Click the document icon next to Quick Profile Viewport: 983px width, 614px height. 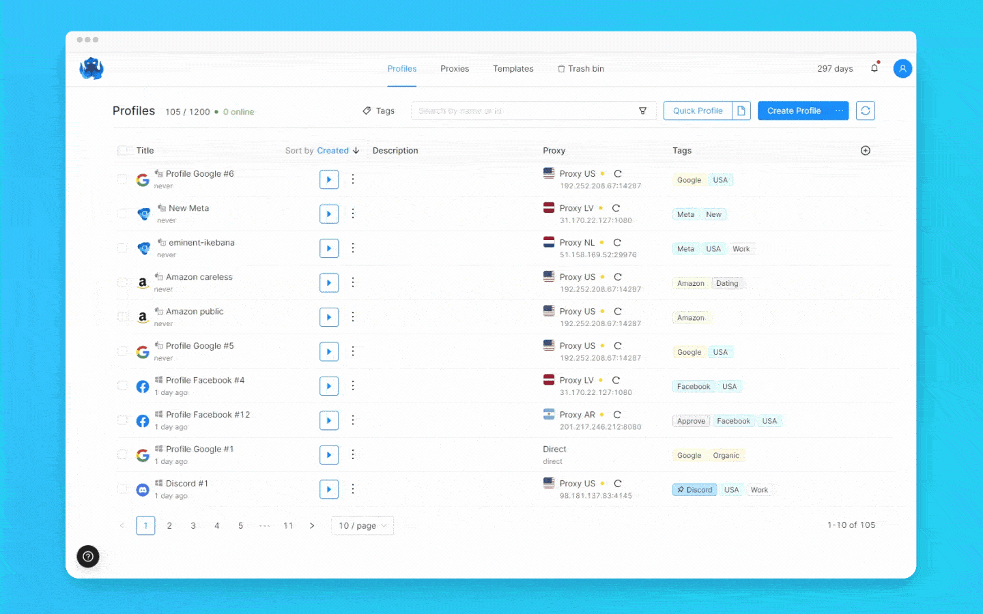pyautogui.click(x=742, y=110)
